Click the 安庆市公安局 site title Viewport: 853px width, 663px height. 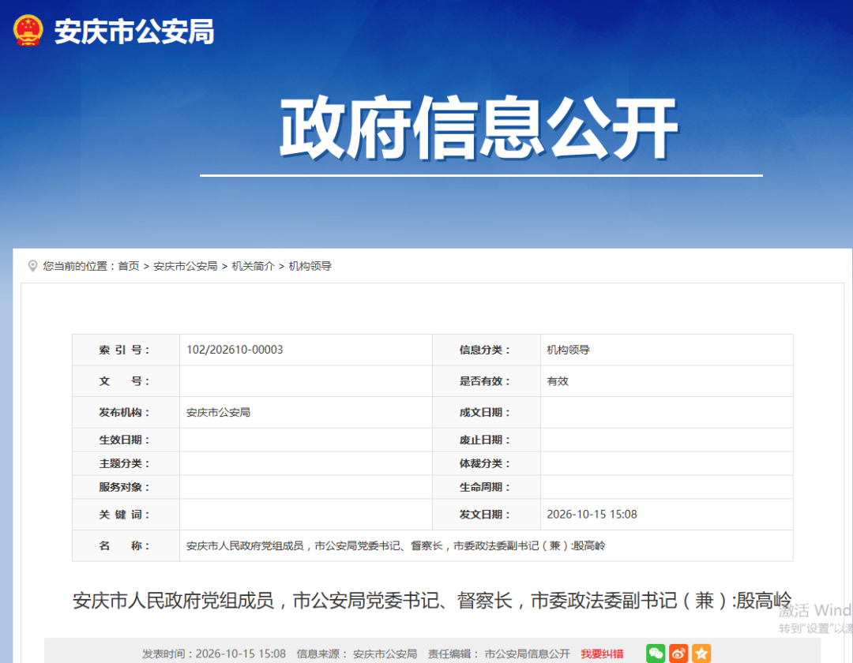tap(134, 32)
